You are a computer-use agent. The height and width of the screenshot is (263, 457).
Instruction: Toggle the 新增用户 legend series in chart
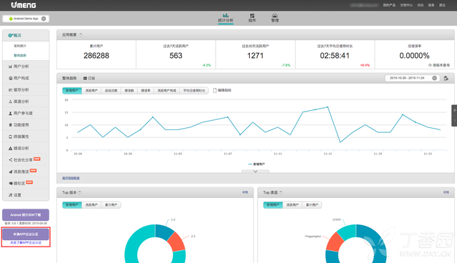point(256,164)
